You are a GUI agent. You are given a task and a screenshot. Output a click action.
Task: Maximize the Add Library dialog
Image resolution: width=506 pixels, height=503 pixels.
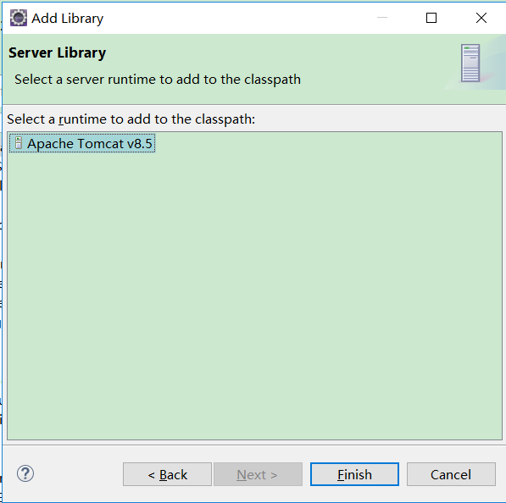click(x=431, y=18)
